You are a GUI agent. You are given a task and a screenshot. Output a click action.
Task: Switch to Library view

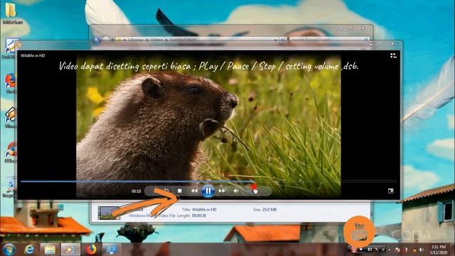point(393,55)
